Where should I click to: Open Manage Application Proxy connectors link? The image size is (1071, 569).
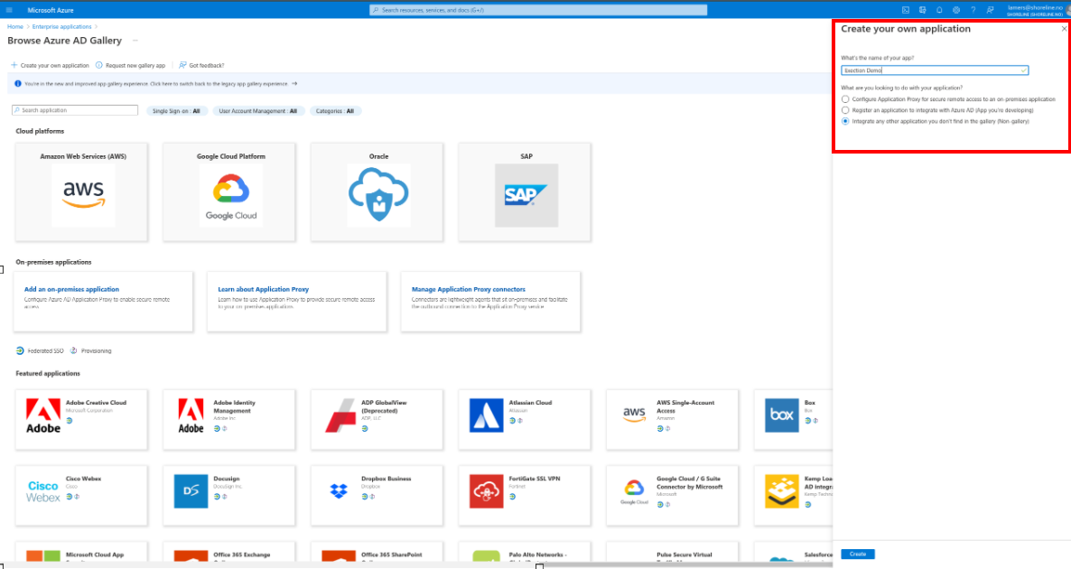(x=469, y=290)
